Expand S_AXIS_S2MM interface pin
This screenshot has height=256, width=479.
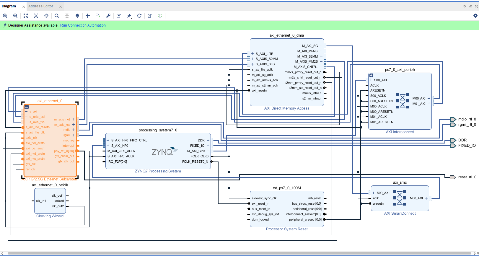[252, 59]
